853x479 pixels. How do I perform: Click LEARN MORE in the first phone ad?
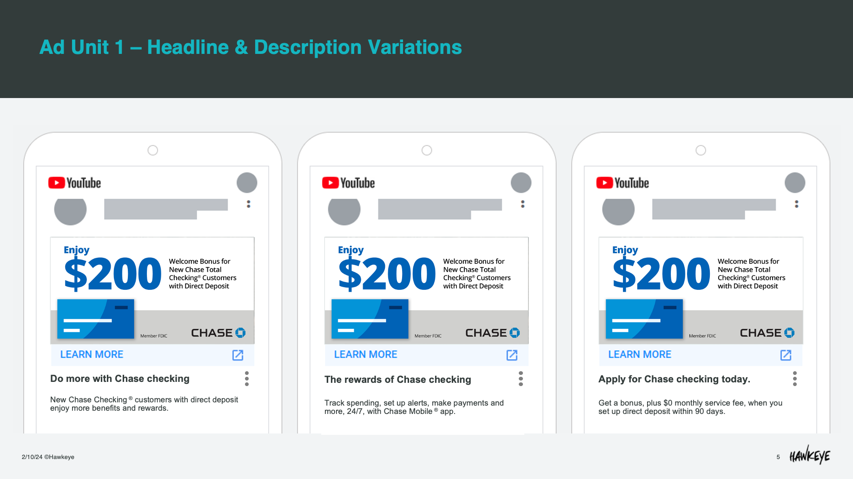[x=92, y=354]
